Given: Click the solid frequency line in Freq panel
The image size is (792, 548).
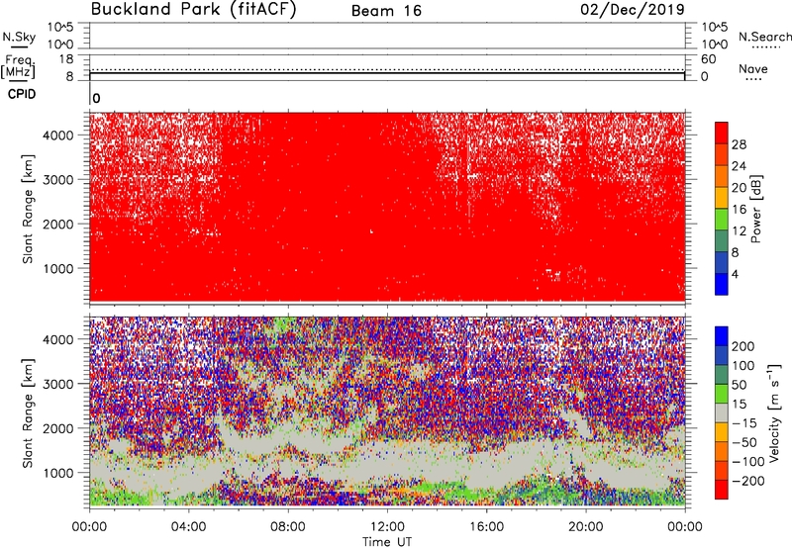Looking at the screenshot, I should [387, 73].
